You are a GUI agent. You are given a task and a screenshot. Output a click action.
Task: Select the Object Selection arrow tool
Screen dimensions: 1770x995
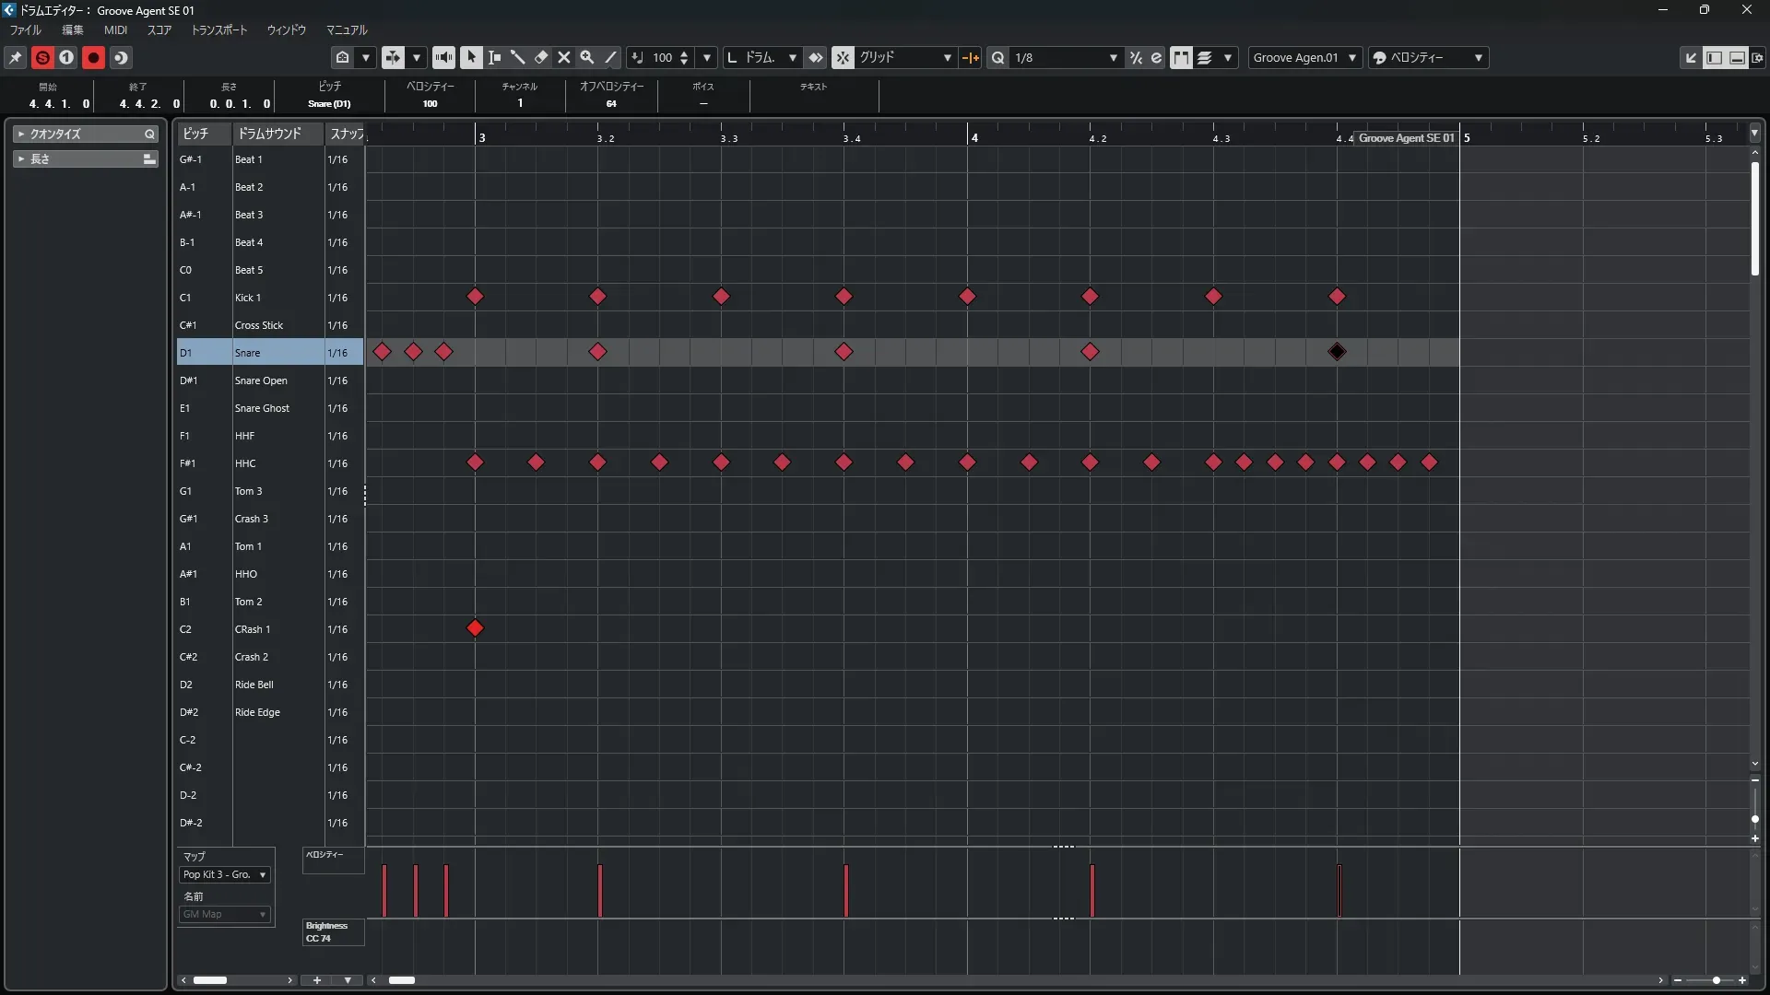click(471, 57)
